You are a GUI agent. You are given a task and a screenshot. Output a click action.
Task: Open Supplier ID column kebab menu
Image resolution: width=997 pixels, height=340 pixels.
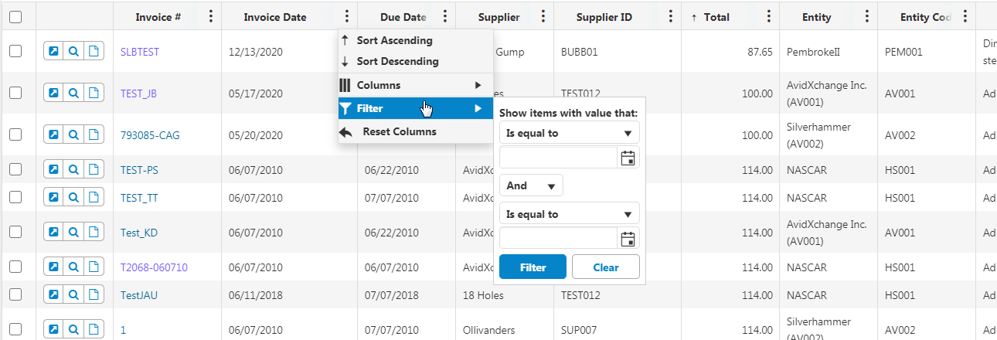point(670,17)
